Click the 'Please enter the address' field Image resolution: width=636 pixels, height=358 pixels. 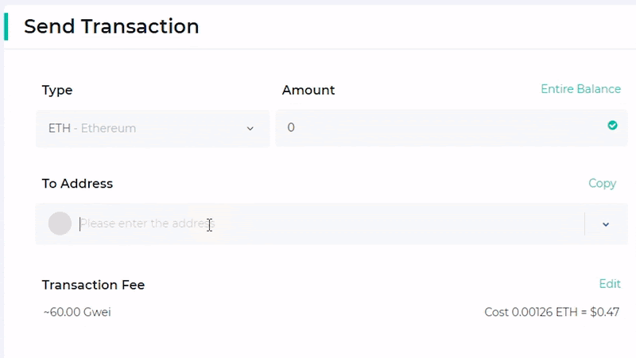(331, 224)
